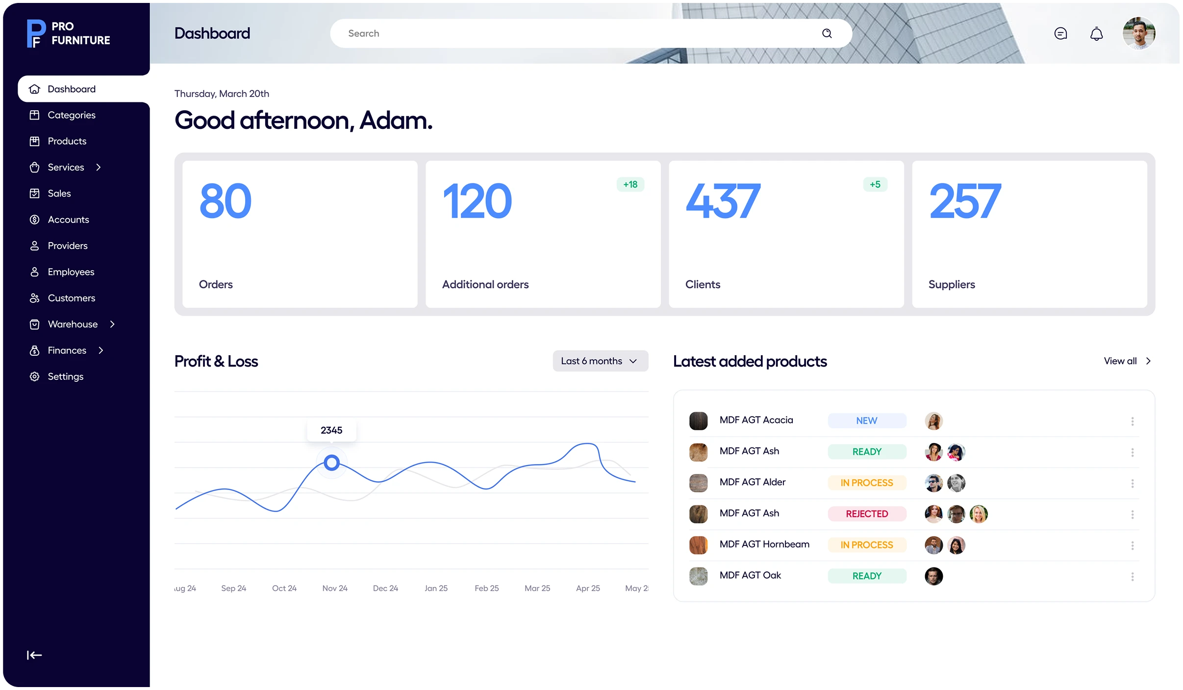Open the user profile avatar
The image size is (1183, 690).
1139,33
